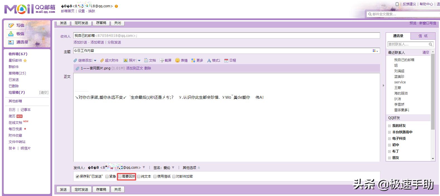Click the bottom 定时发送 button
The image size is (440, 196).
(x=81, y=190)
